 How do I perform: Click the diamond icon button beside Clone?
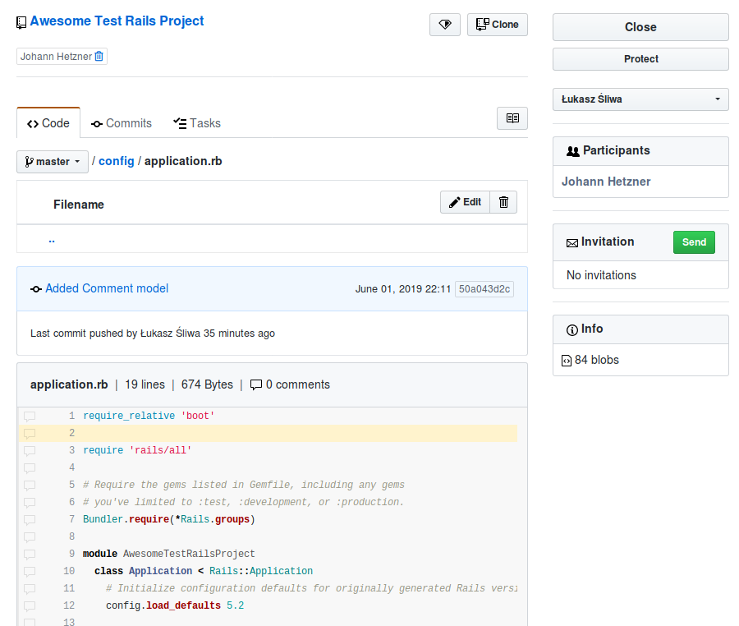pyautogui.click(x=444, y=25)
